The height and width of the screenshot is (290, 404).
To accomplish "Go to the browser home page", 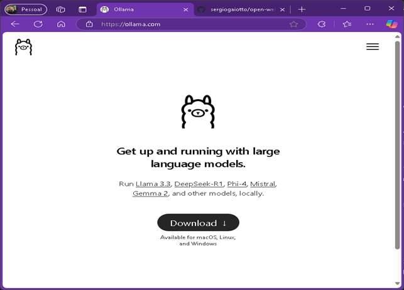I will (61, 24).
